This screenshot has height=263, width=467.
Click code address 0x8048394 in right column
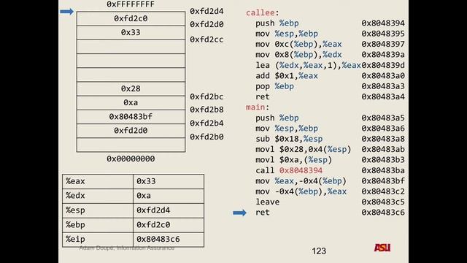[x=383, y=23]
